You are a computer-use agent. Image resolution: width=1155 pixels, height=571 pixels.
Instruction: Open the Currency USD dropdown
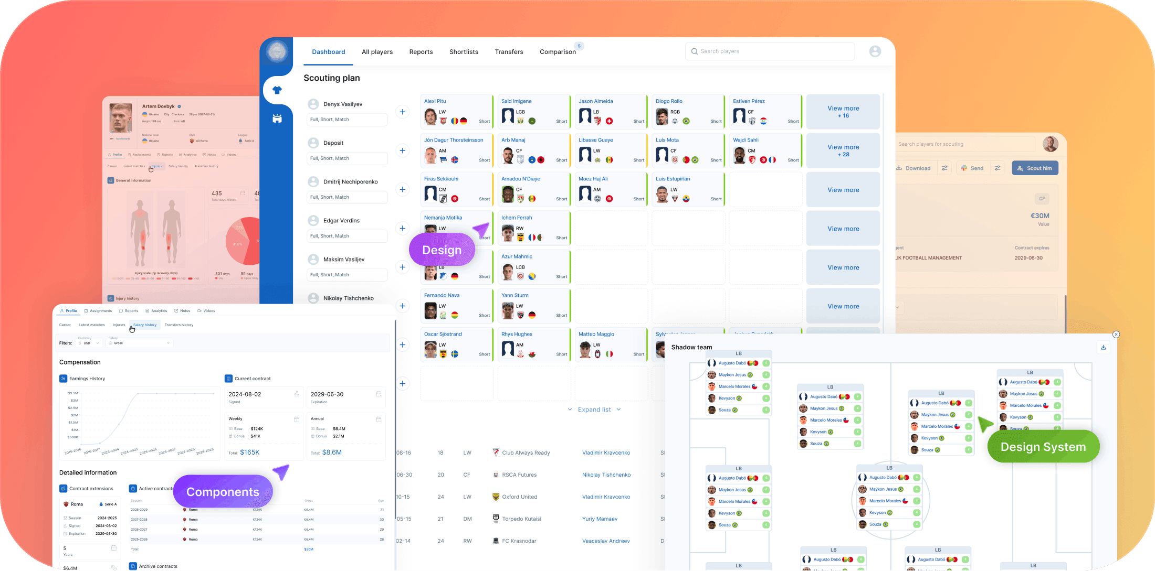(x=89, y=343)
